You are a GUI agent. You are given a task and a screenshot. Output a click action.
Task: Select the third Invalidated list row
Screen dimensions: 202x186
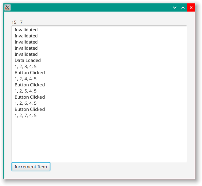(99, 42)
